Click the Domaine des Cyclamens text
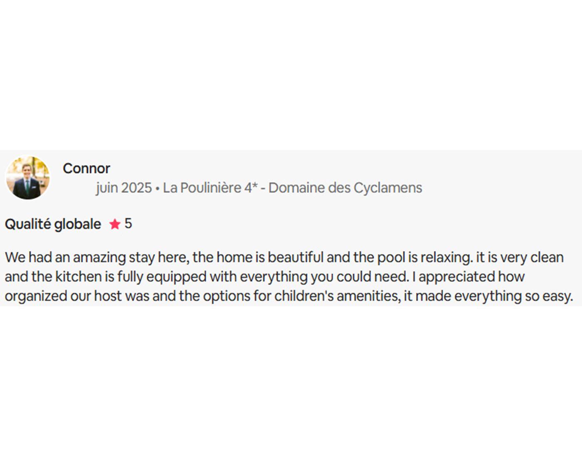Image resolution: width=582 pixels, height=457 pixels. (x=345, y=188)
